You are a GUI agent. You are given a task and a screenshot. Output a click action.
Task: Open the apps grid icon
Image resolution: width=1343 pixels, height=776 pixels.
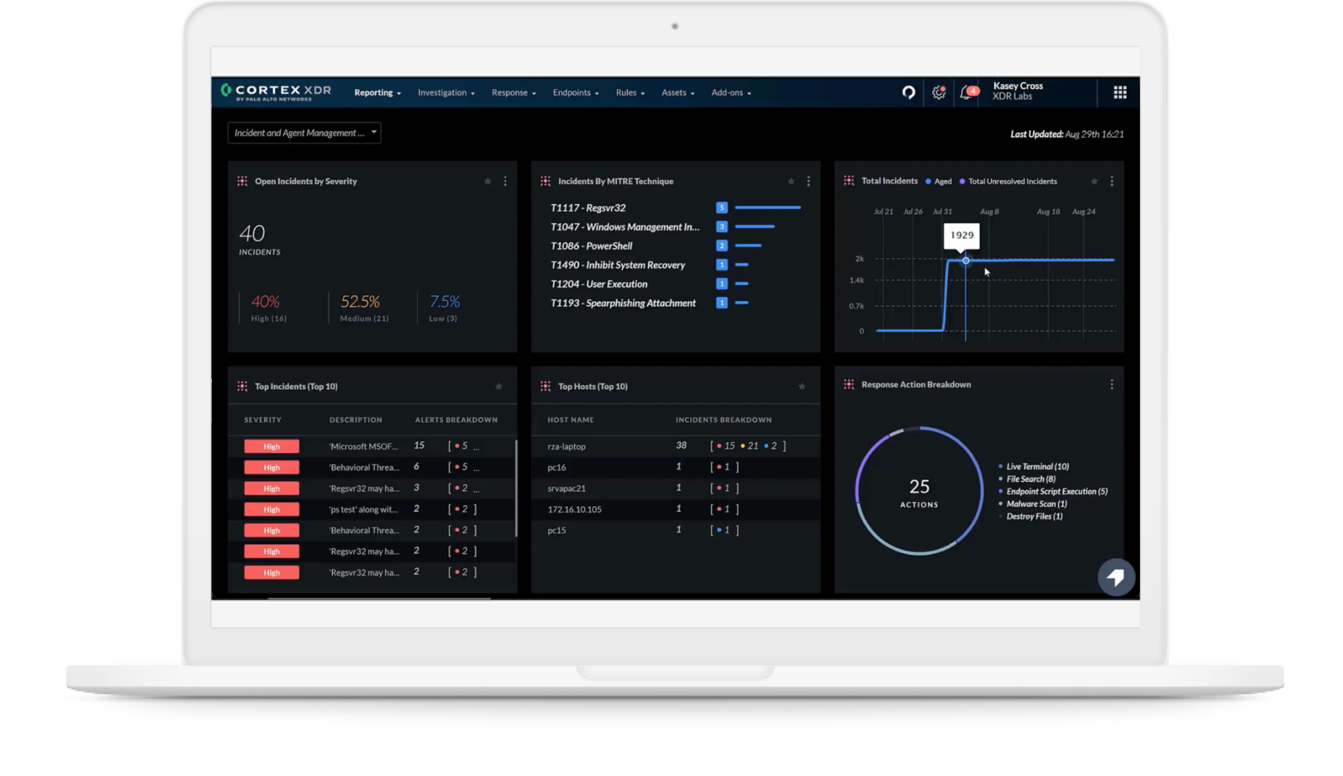point(1119,92)
